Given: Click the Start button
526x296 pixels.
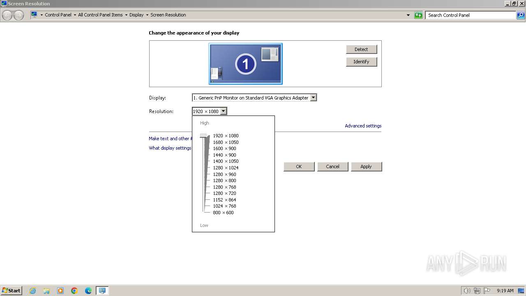Looking at the screenshot, I should pos(11,291).
